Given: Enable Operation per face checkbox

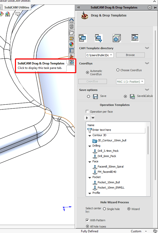Looking at the screenshot, I should click(87, 111).
